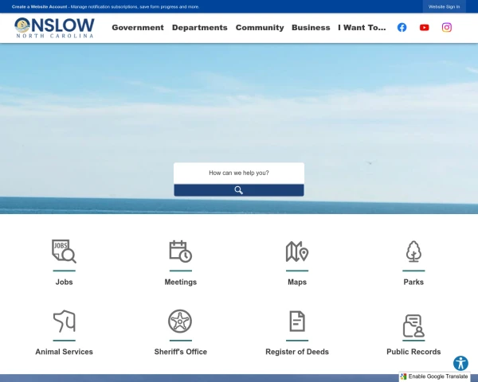Open the YouTube channel icon
Screen dimensions: 478x382
point(424,27)
